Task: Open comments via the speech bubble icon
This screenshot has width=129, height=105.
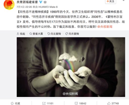Action: coord(76,103)
